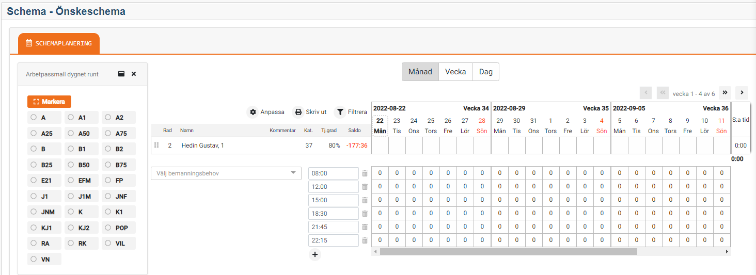Screen dimensions: 756x275
Task: Open Välj bemanningsbehov dropdown
Action: click(x=226, y=173)
